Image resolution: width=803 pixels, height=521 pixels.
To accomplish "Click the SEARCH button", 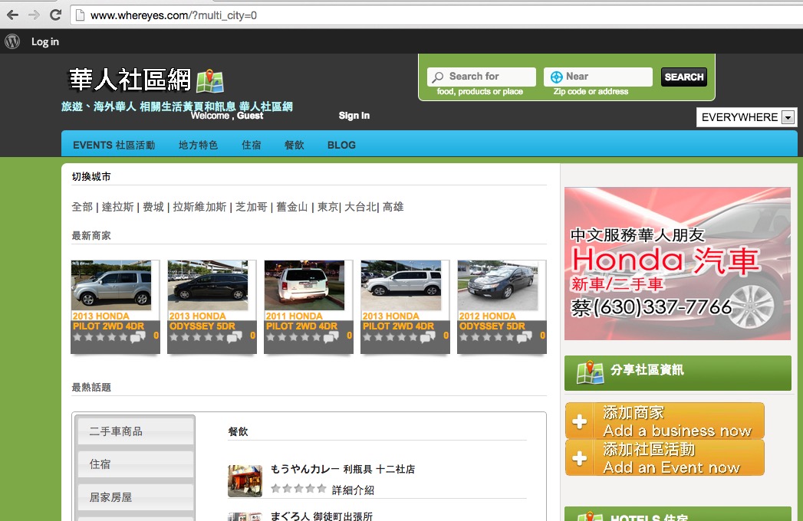I will tap(683, 77).
